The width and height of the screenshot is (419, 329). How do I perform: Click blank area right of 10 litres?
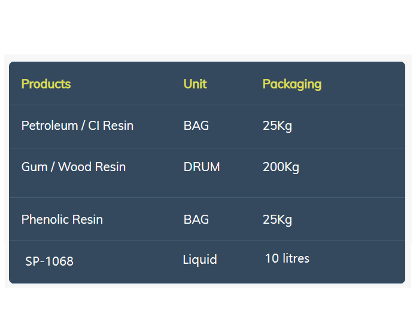point(357,261)
